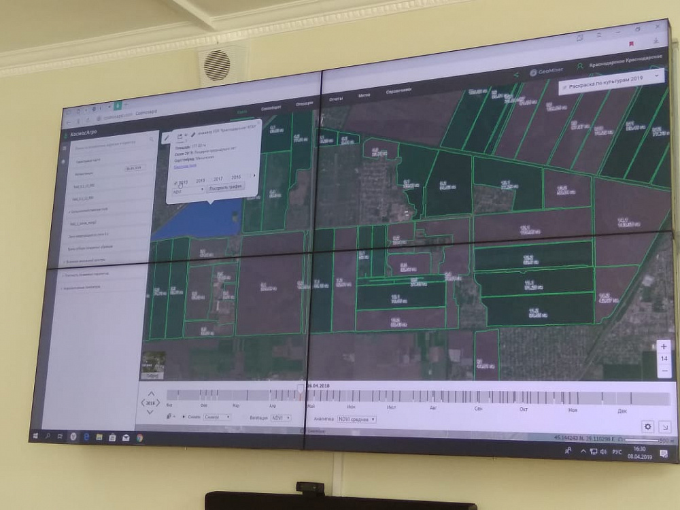The image size is (680, 510).
Task: Open the Карта tab
Action: pos(242,112)
